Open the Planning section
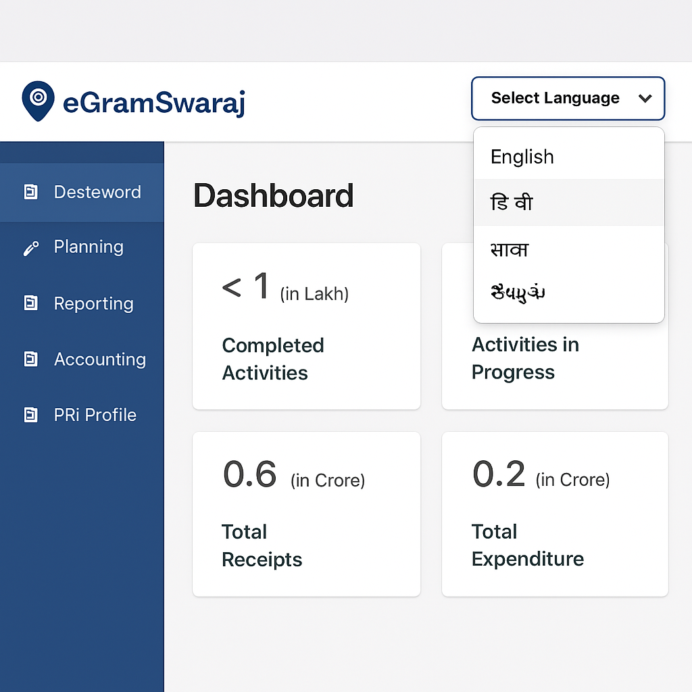Screen dimensions: 692x692 (88, 247)
